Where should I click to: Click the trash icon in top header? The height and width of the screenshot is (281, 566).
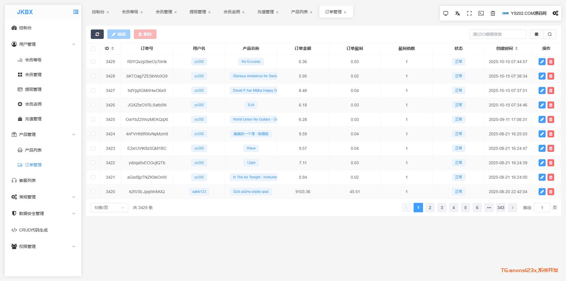click(x=493, y=13)
